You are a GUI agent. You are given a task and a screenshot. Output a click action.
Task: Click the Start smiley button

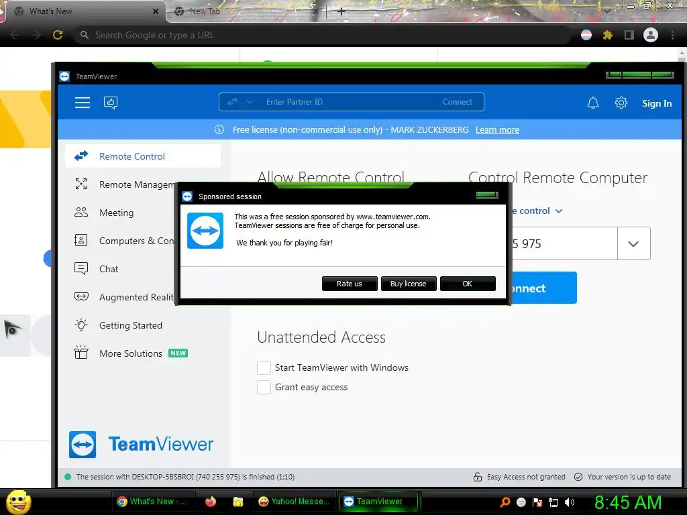18,502
